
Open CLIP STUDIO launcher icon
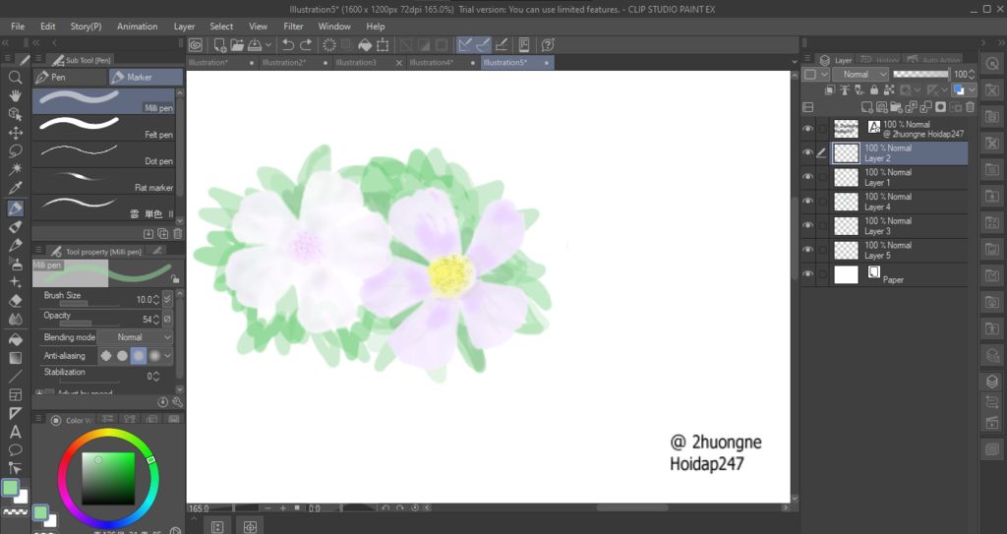196,45
